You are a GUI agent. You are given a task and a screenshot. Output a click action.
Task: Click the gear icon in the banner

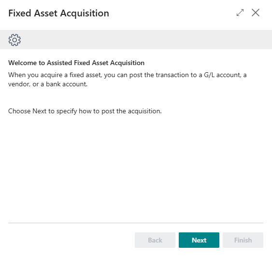point(14,40)
